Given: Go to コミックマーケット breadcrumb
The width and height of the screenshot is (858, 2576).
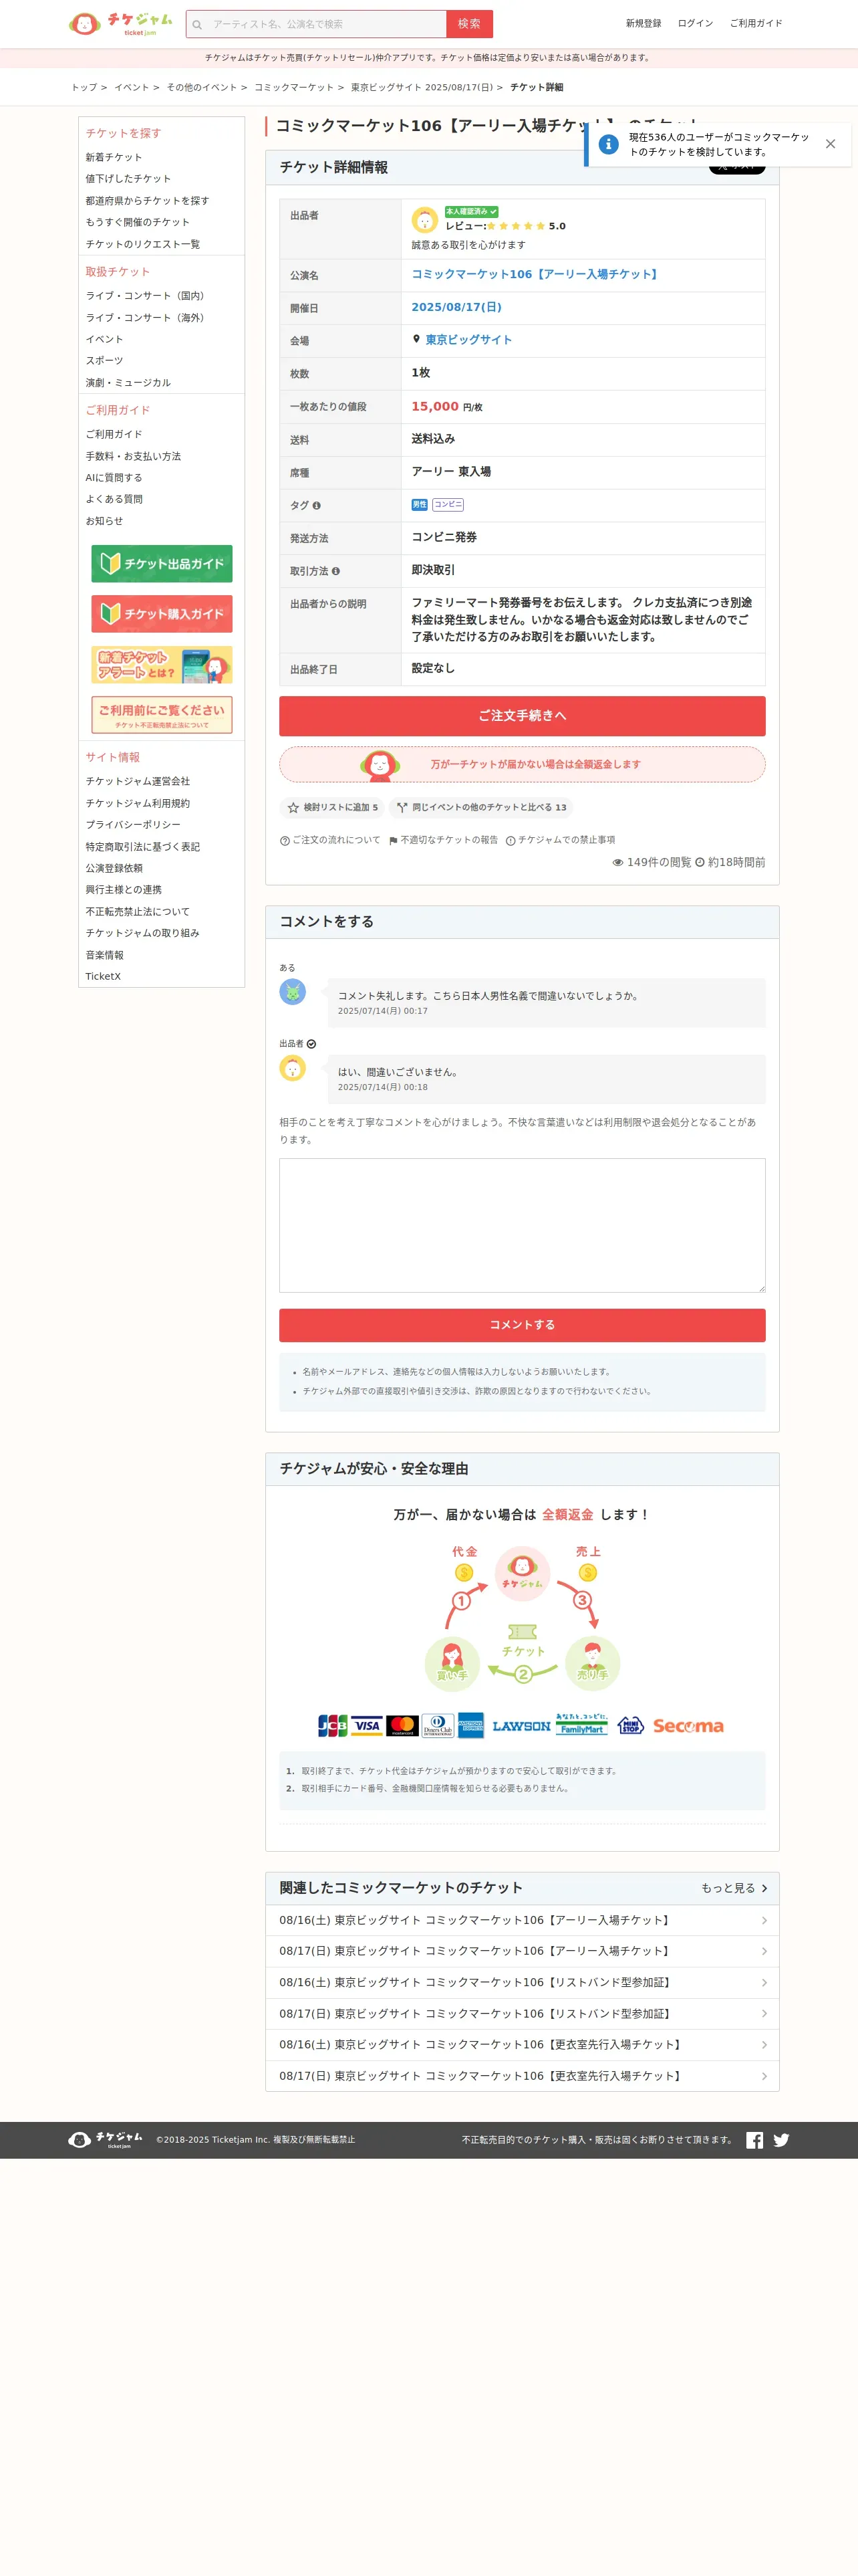Looking at the screenshot, I should [x=293, y=88].
